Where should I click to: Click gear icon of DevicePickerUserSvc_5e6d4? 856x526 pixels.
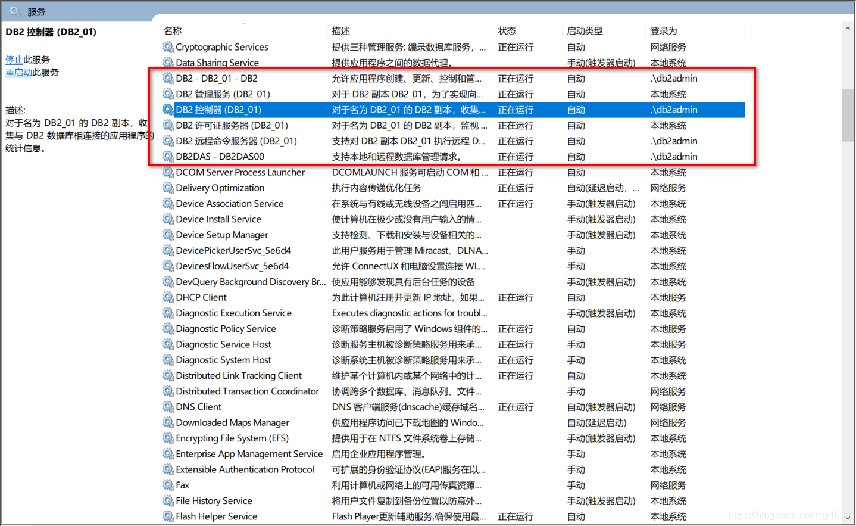[168, 250]
